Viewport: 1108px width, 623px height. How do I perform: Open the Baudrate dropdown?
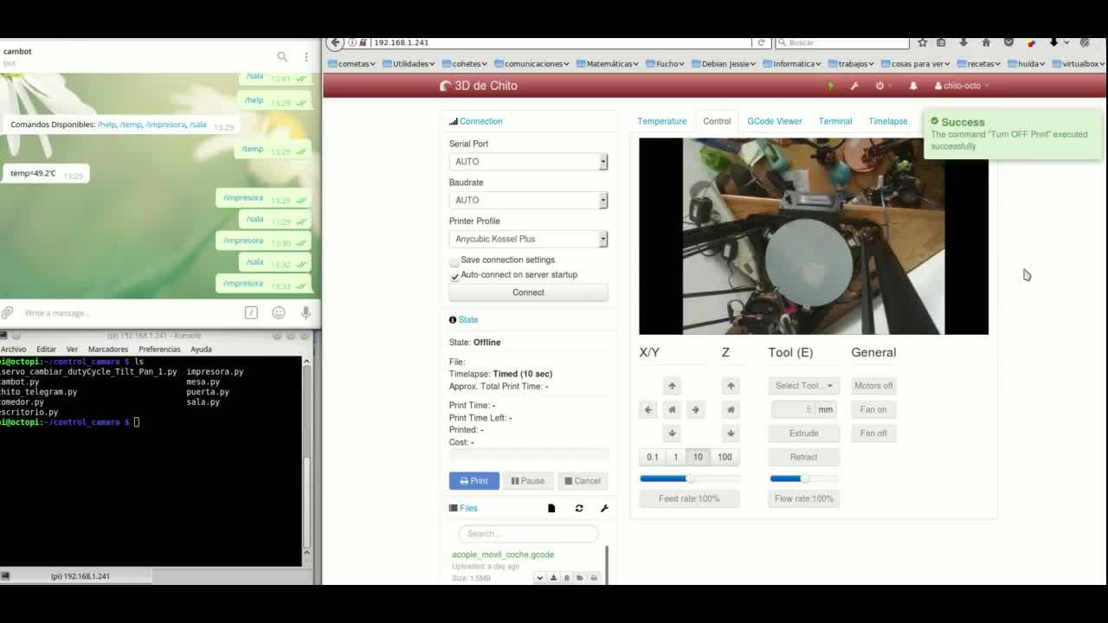[x=528, y=200]
